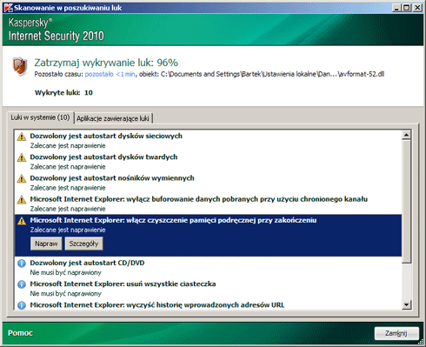
Task: Click warning icon for włącz czyszczenie pamięci podręcznej
Action: pyautogui.click(x=22, y=221)
